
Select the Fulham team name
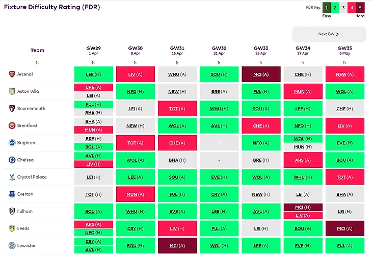pos(24,211)
